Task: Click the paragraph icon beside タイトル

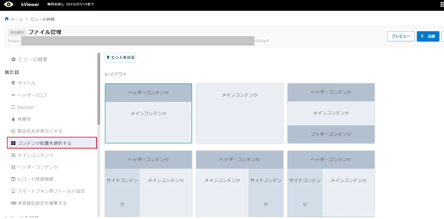Action: point(13,83)
